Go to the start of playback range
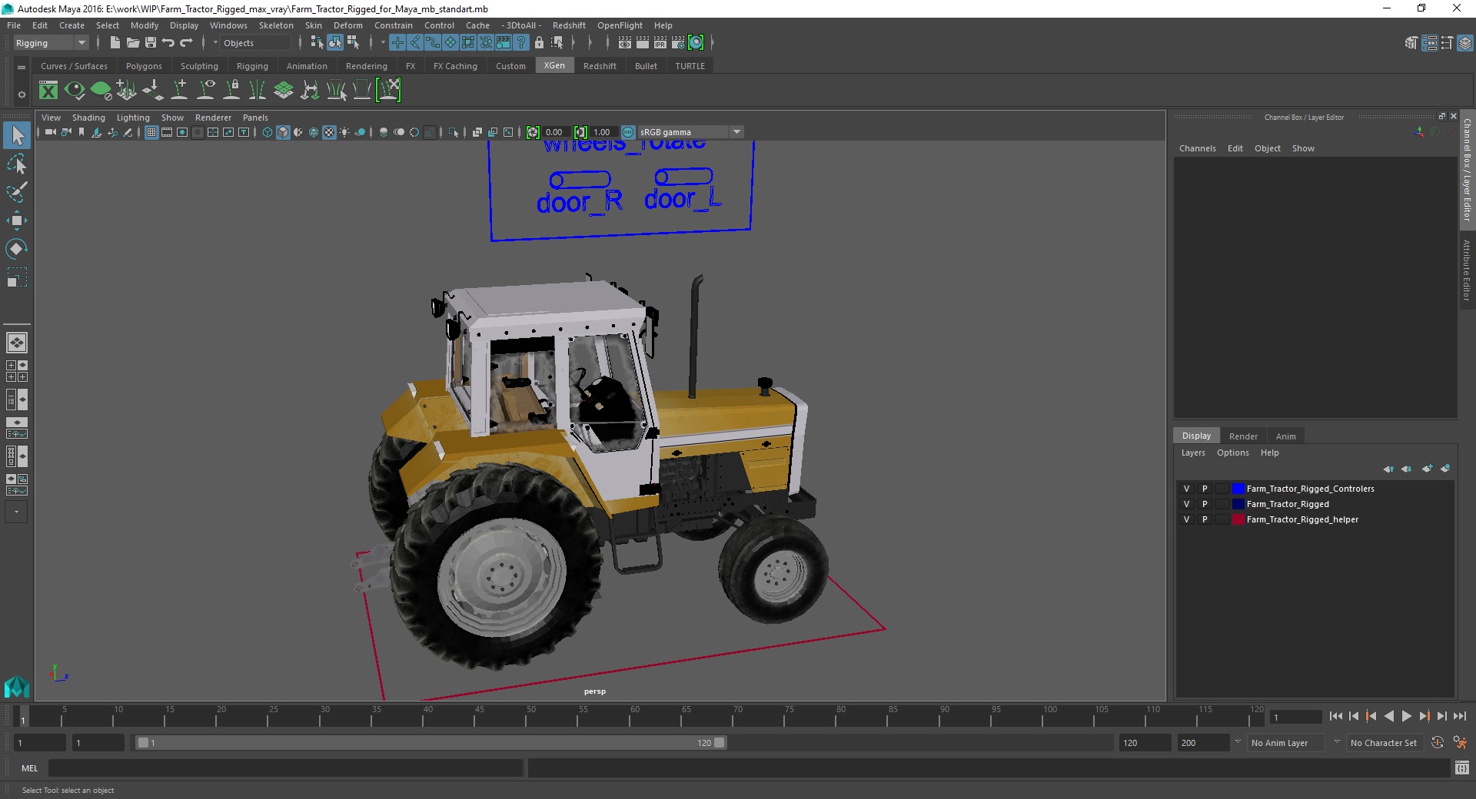The image size is (1476, 799). click(1336, 716)
